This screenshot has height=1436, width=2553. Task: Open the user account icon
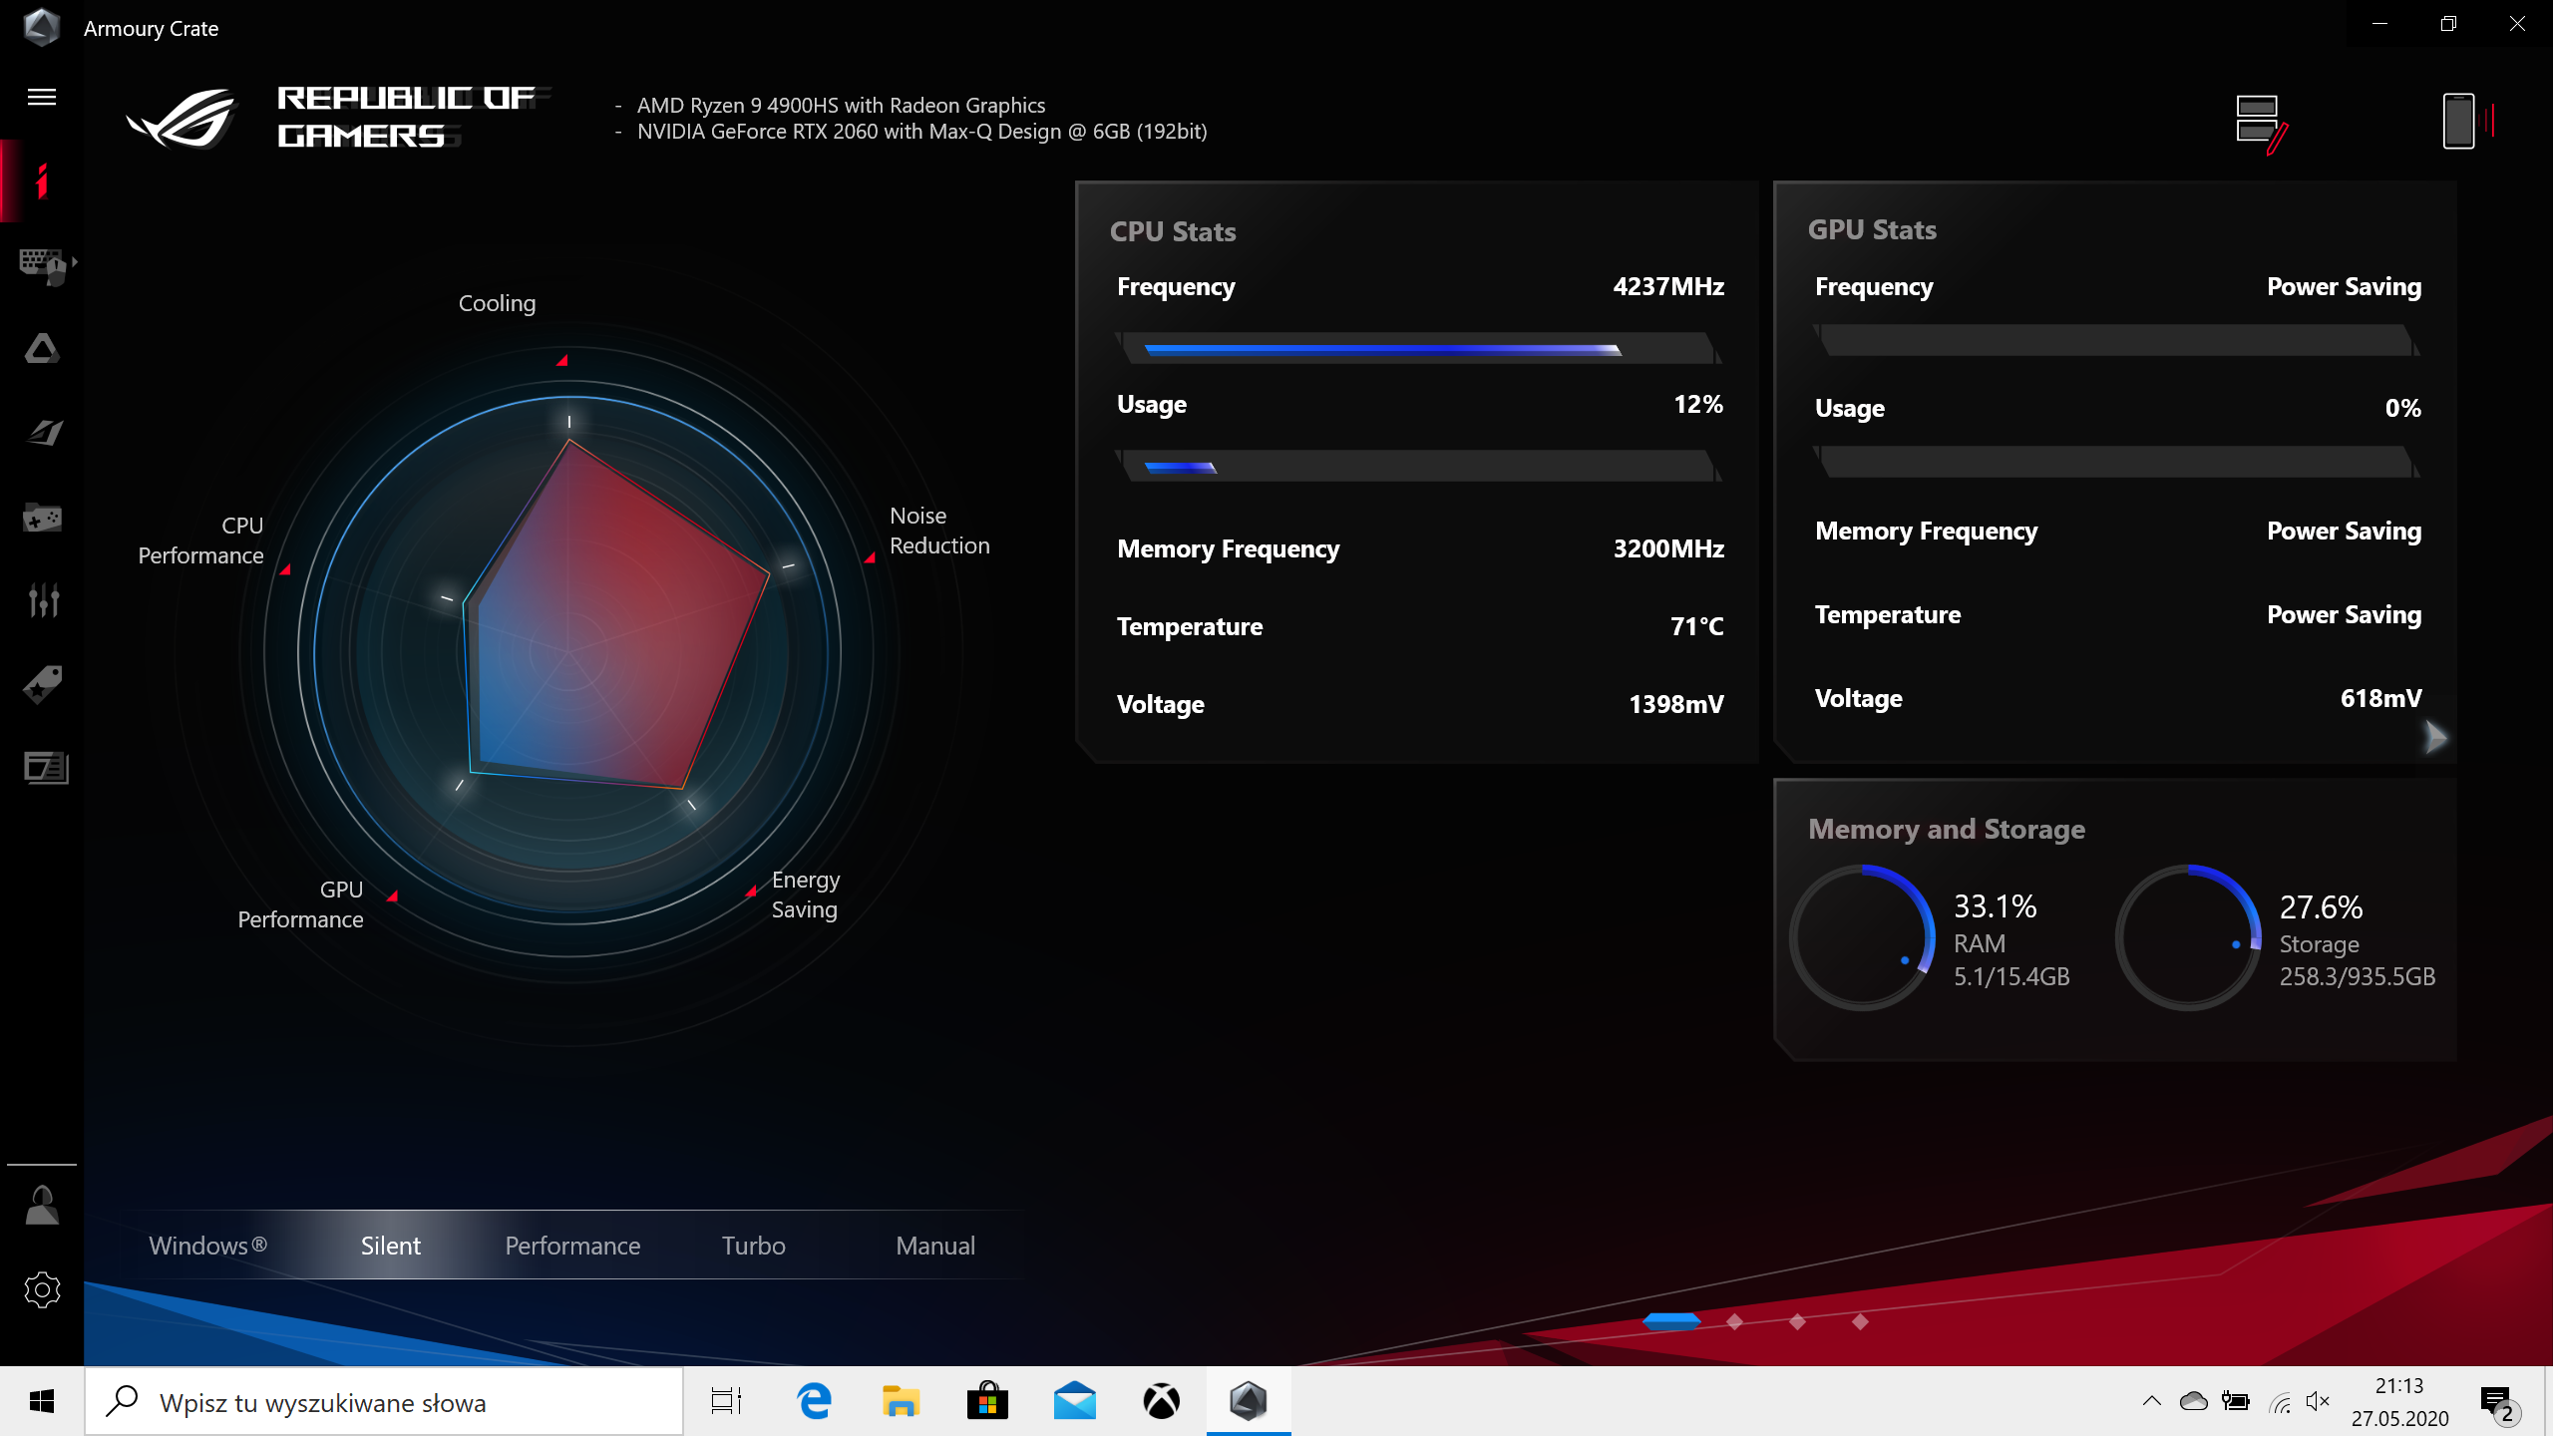[x=42, y=1206]
